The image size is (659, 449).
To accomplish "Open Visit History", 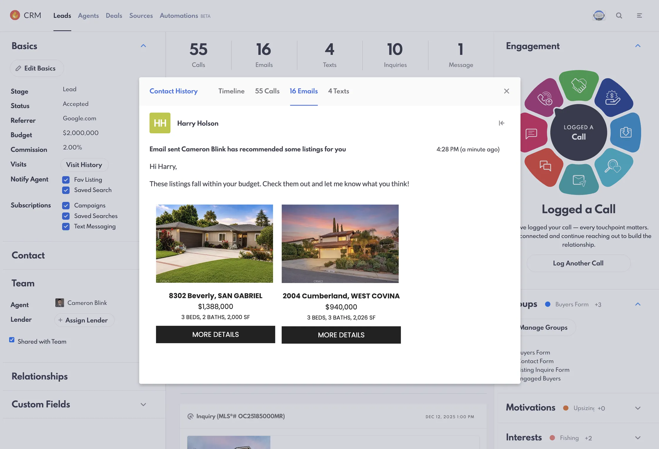I will [84, 165].
